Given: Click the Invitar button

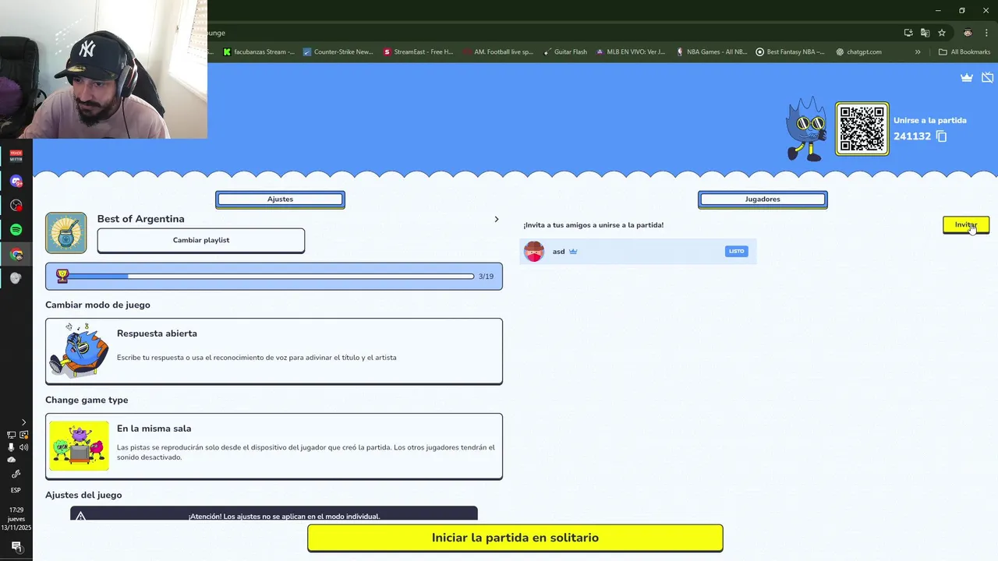Looking at the screenshot, I should [965, 225].
